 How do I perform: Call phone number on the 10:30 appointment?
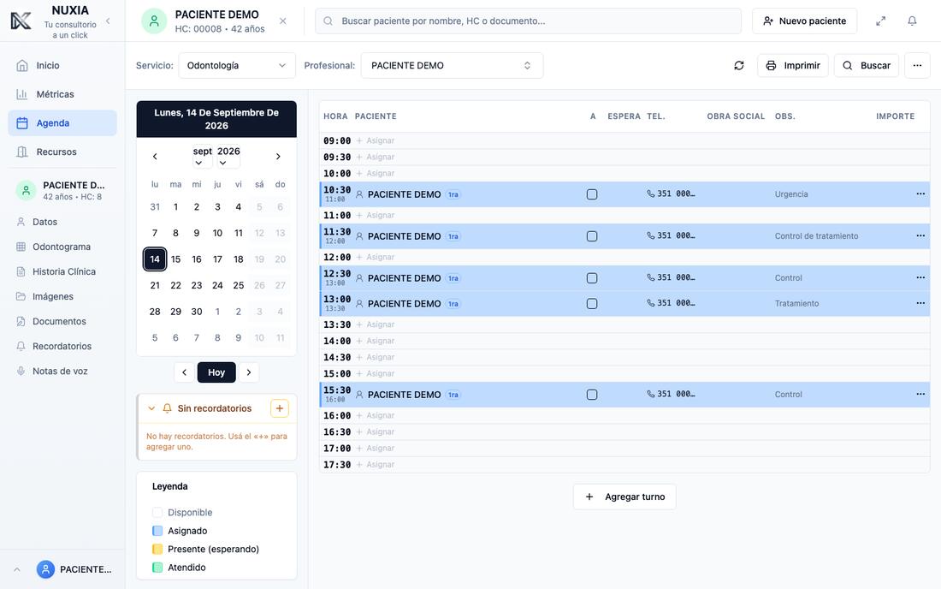click(671, 194)
